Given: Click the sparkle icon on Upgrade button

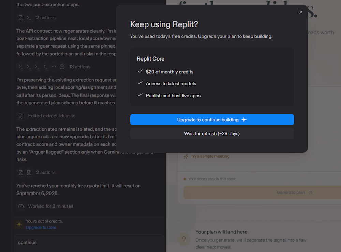Looking at the screenshot, I should pos(244,120).
